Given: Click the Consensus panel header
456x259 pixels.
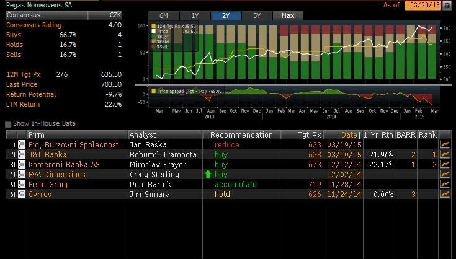Looking at the screenshot, I should (x=47, y=15).
